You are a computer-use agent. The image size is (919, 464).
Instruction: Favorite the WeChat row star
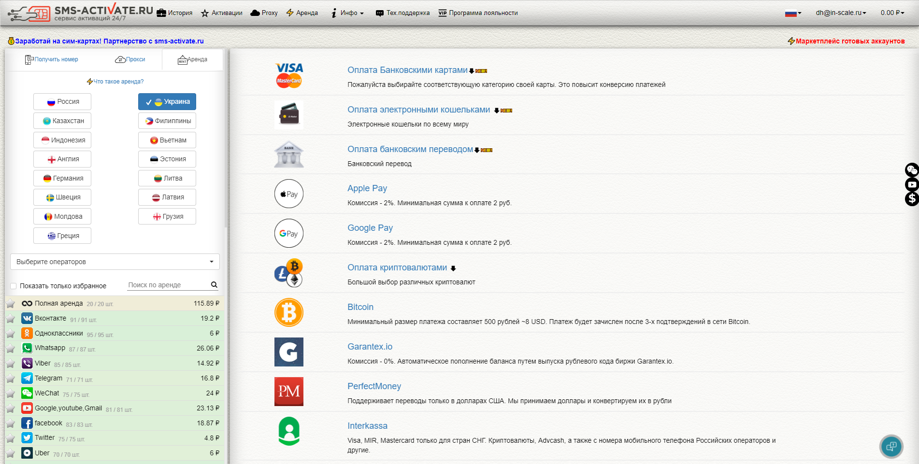click(x=11, y=394)
